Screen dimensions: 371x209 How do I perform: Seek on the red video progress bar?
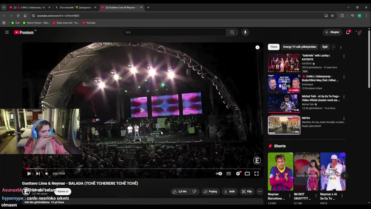[143, 168]
